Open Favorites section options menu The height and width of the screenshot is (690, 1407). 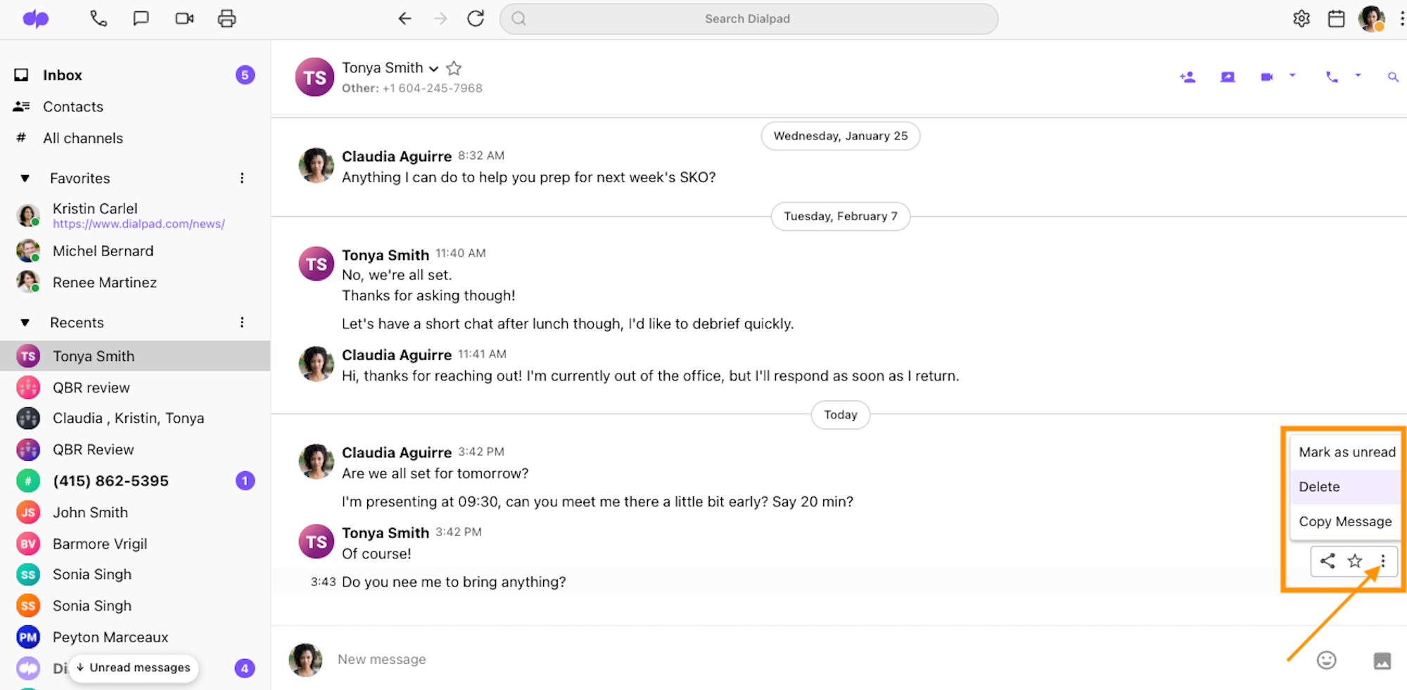(x=242, y=178)
